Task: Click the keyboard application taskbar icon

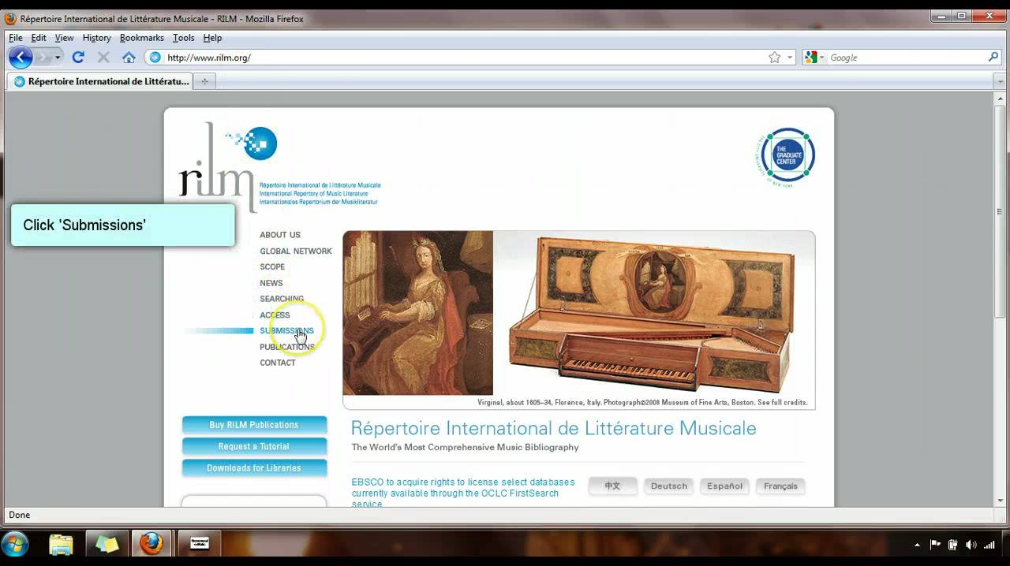Action: tap(200, 544)
